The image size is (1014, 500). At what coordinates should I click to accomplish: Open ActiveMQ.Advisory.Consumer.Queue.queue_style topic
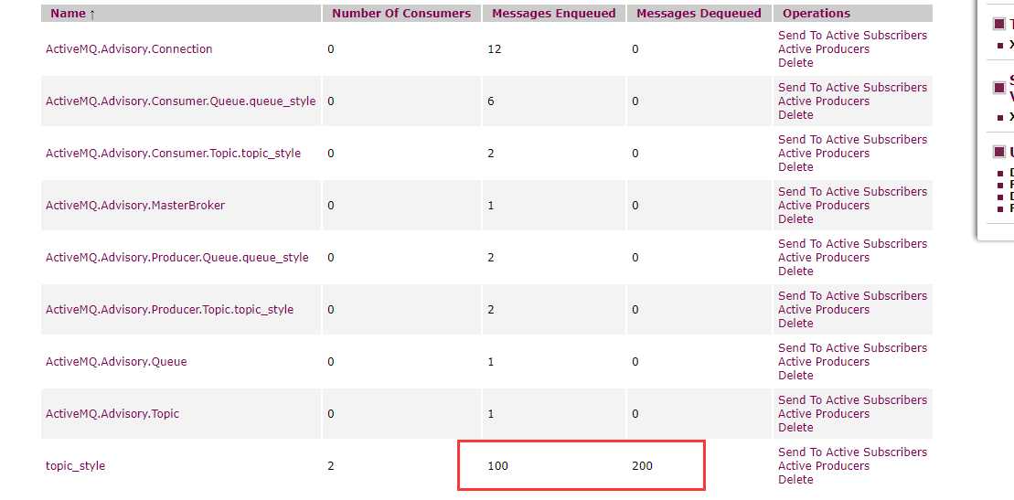point(180,101)
